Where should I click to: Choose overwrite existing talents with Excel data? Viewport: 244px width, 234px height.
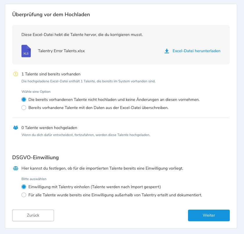[24, 108]
